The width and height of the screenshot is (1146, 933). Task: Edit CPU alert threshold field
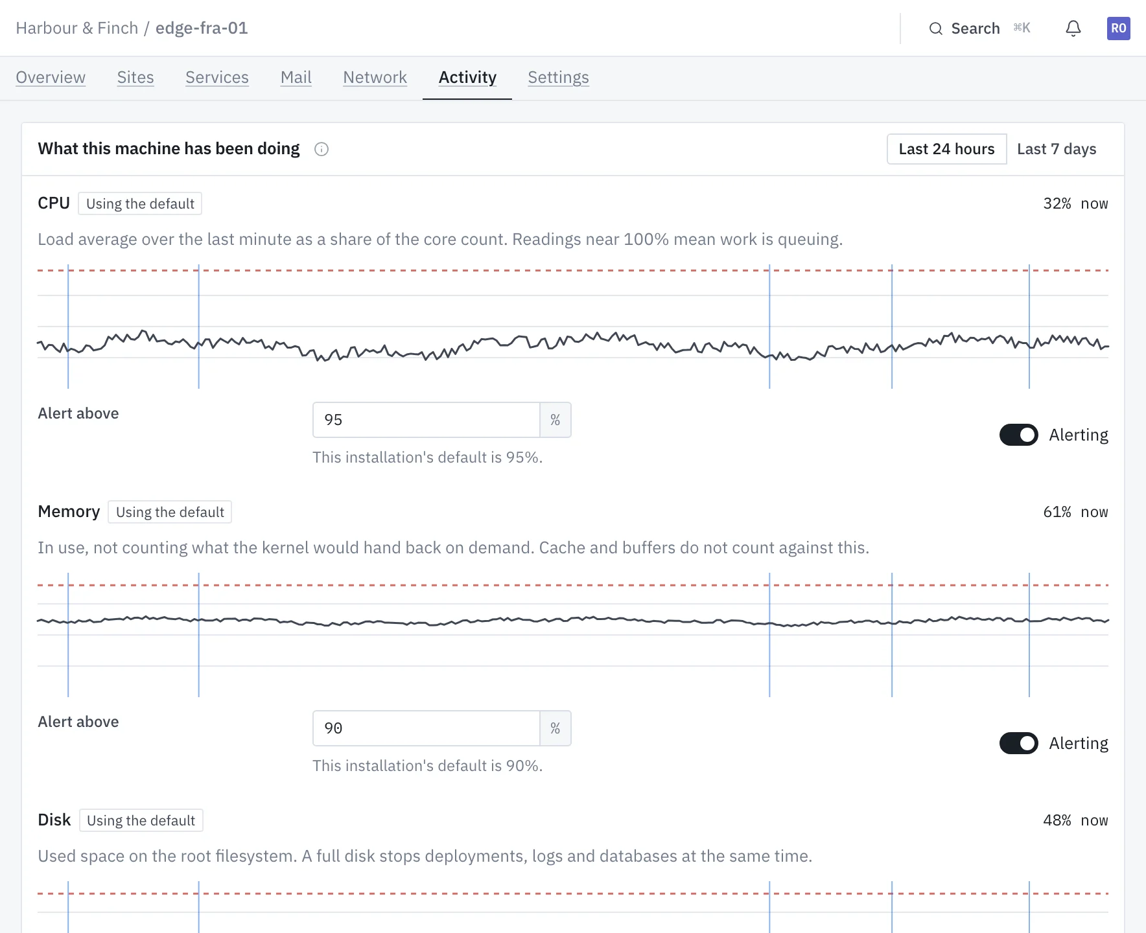click(x=426, y=420)
